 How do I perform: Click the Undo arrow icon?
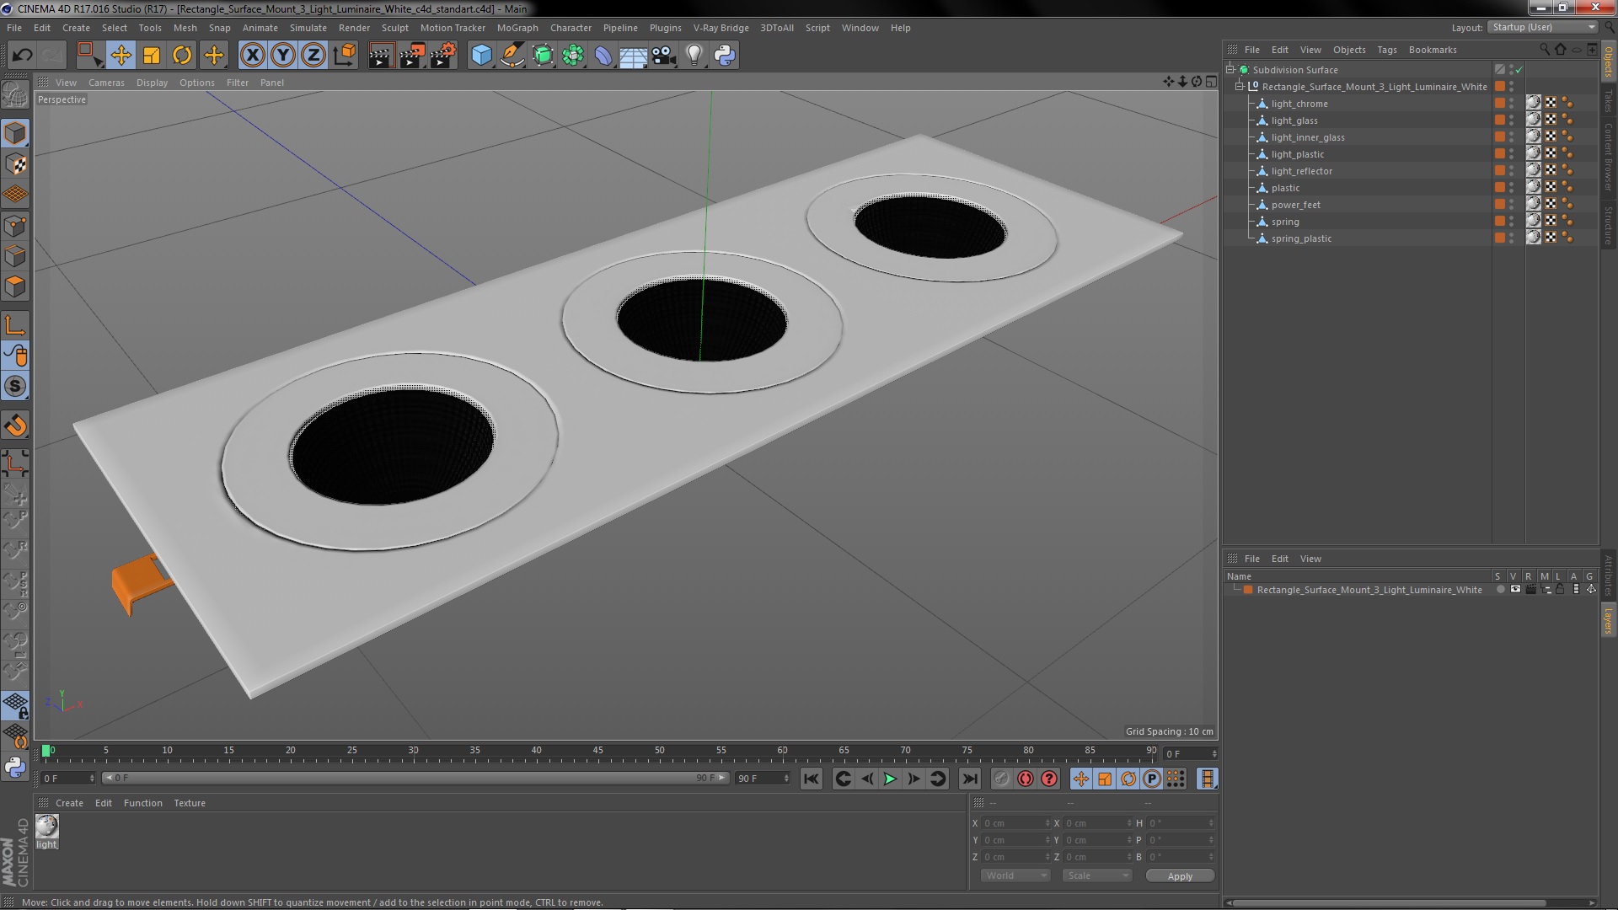click(22, 56)
